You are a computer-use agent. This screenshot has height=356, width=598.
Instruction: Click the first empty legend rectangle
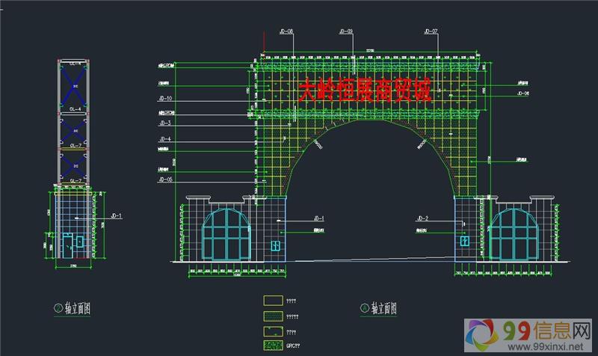273,301
